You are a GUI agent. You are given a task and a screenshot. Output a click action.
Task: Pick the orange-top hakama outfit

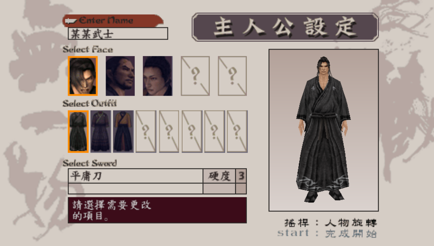123,131
